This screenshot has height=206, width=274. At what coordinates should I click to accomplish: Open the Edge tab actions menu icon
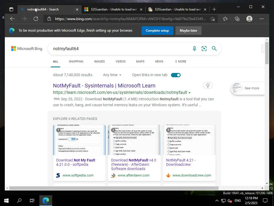click(x=11, y=9)
